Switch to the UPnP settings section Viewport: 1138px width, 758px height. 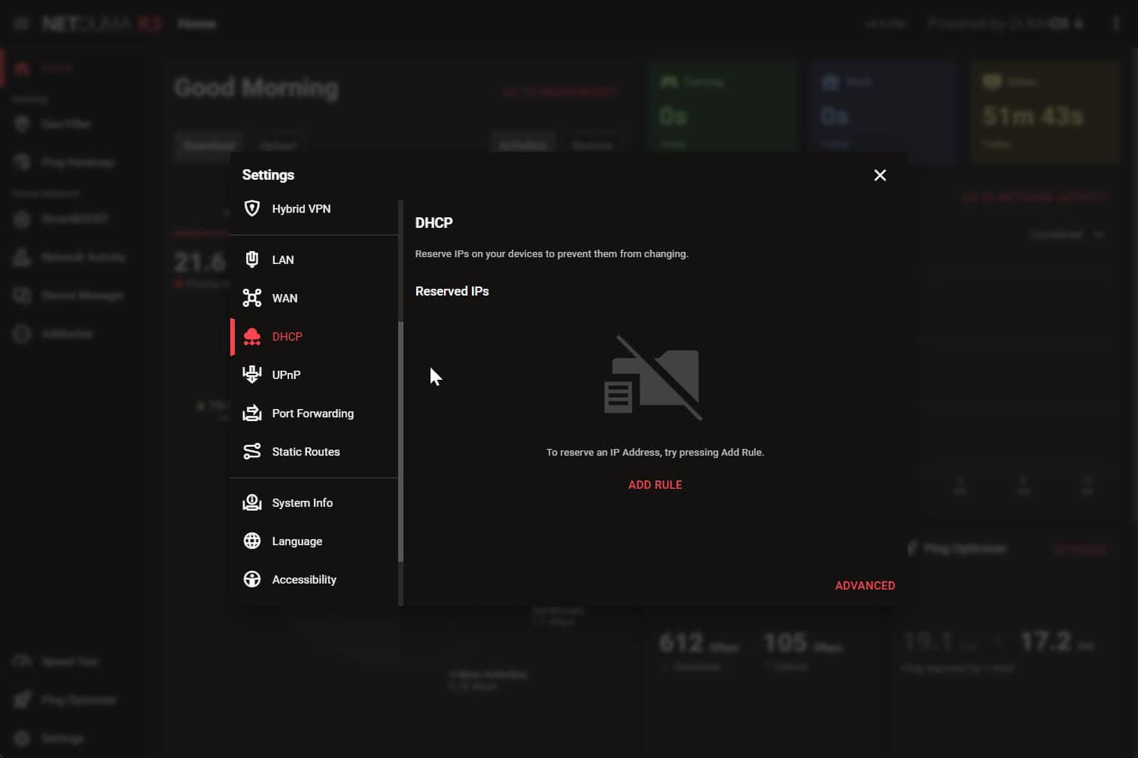(x=286, y=374)
